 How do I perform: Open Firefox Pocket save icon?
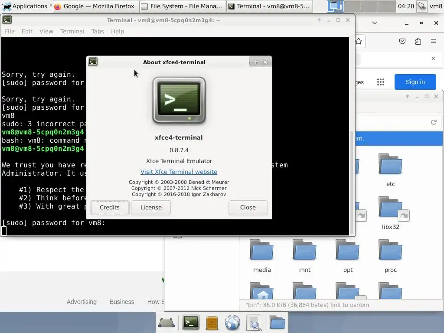point(402,41)
